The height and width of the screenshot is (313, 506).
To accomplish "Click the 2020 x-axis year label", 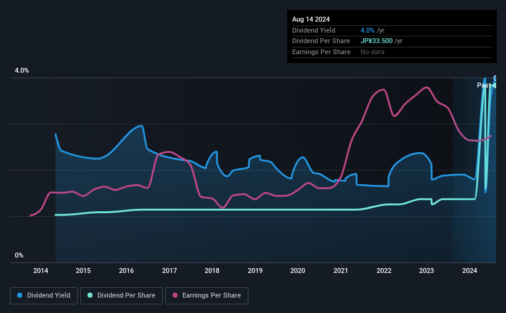I will (x=298, y=270).
